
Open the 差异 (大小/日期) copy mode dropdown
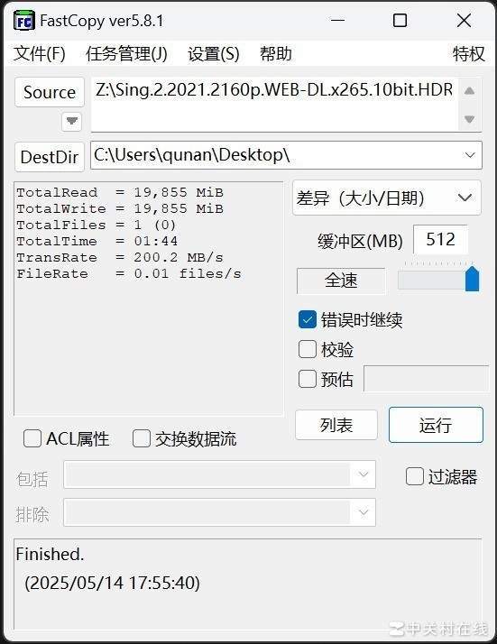point(387,198)
